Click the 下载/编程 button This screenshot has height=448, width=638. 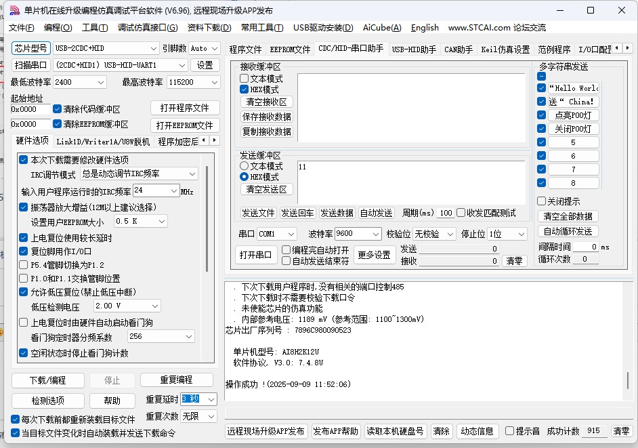(x=47, y=380)
